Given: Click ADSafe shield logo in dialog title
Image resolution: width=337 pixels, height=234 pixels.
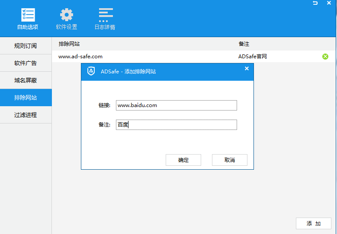Looking at the screenshot, I should click(x=91, y=71).
